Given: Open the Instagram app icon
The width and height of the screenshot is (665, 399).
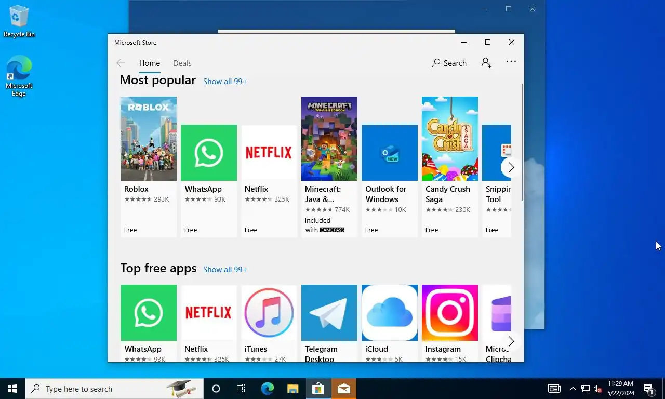Looking at the screenshot, I should [x=450, y=313].
